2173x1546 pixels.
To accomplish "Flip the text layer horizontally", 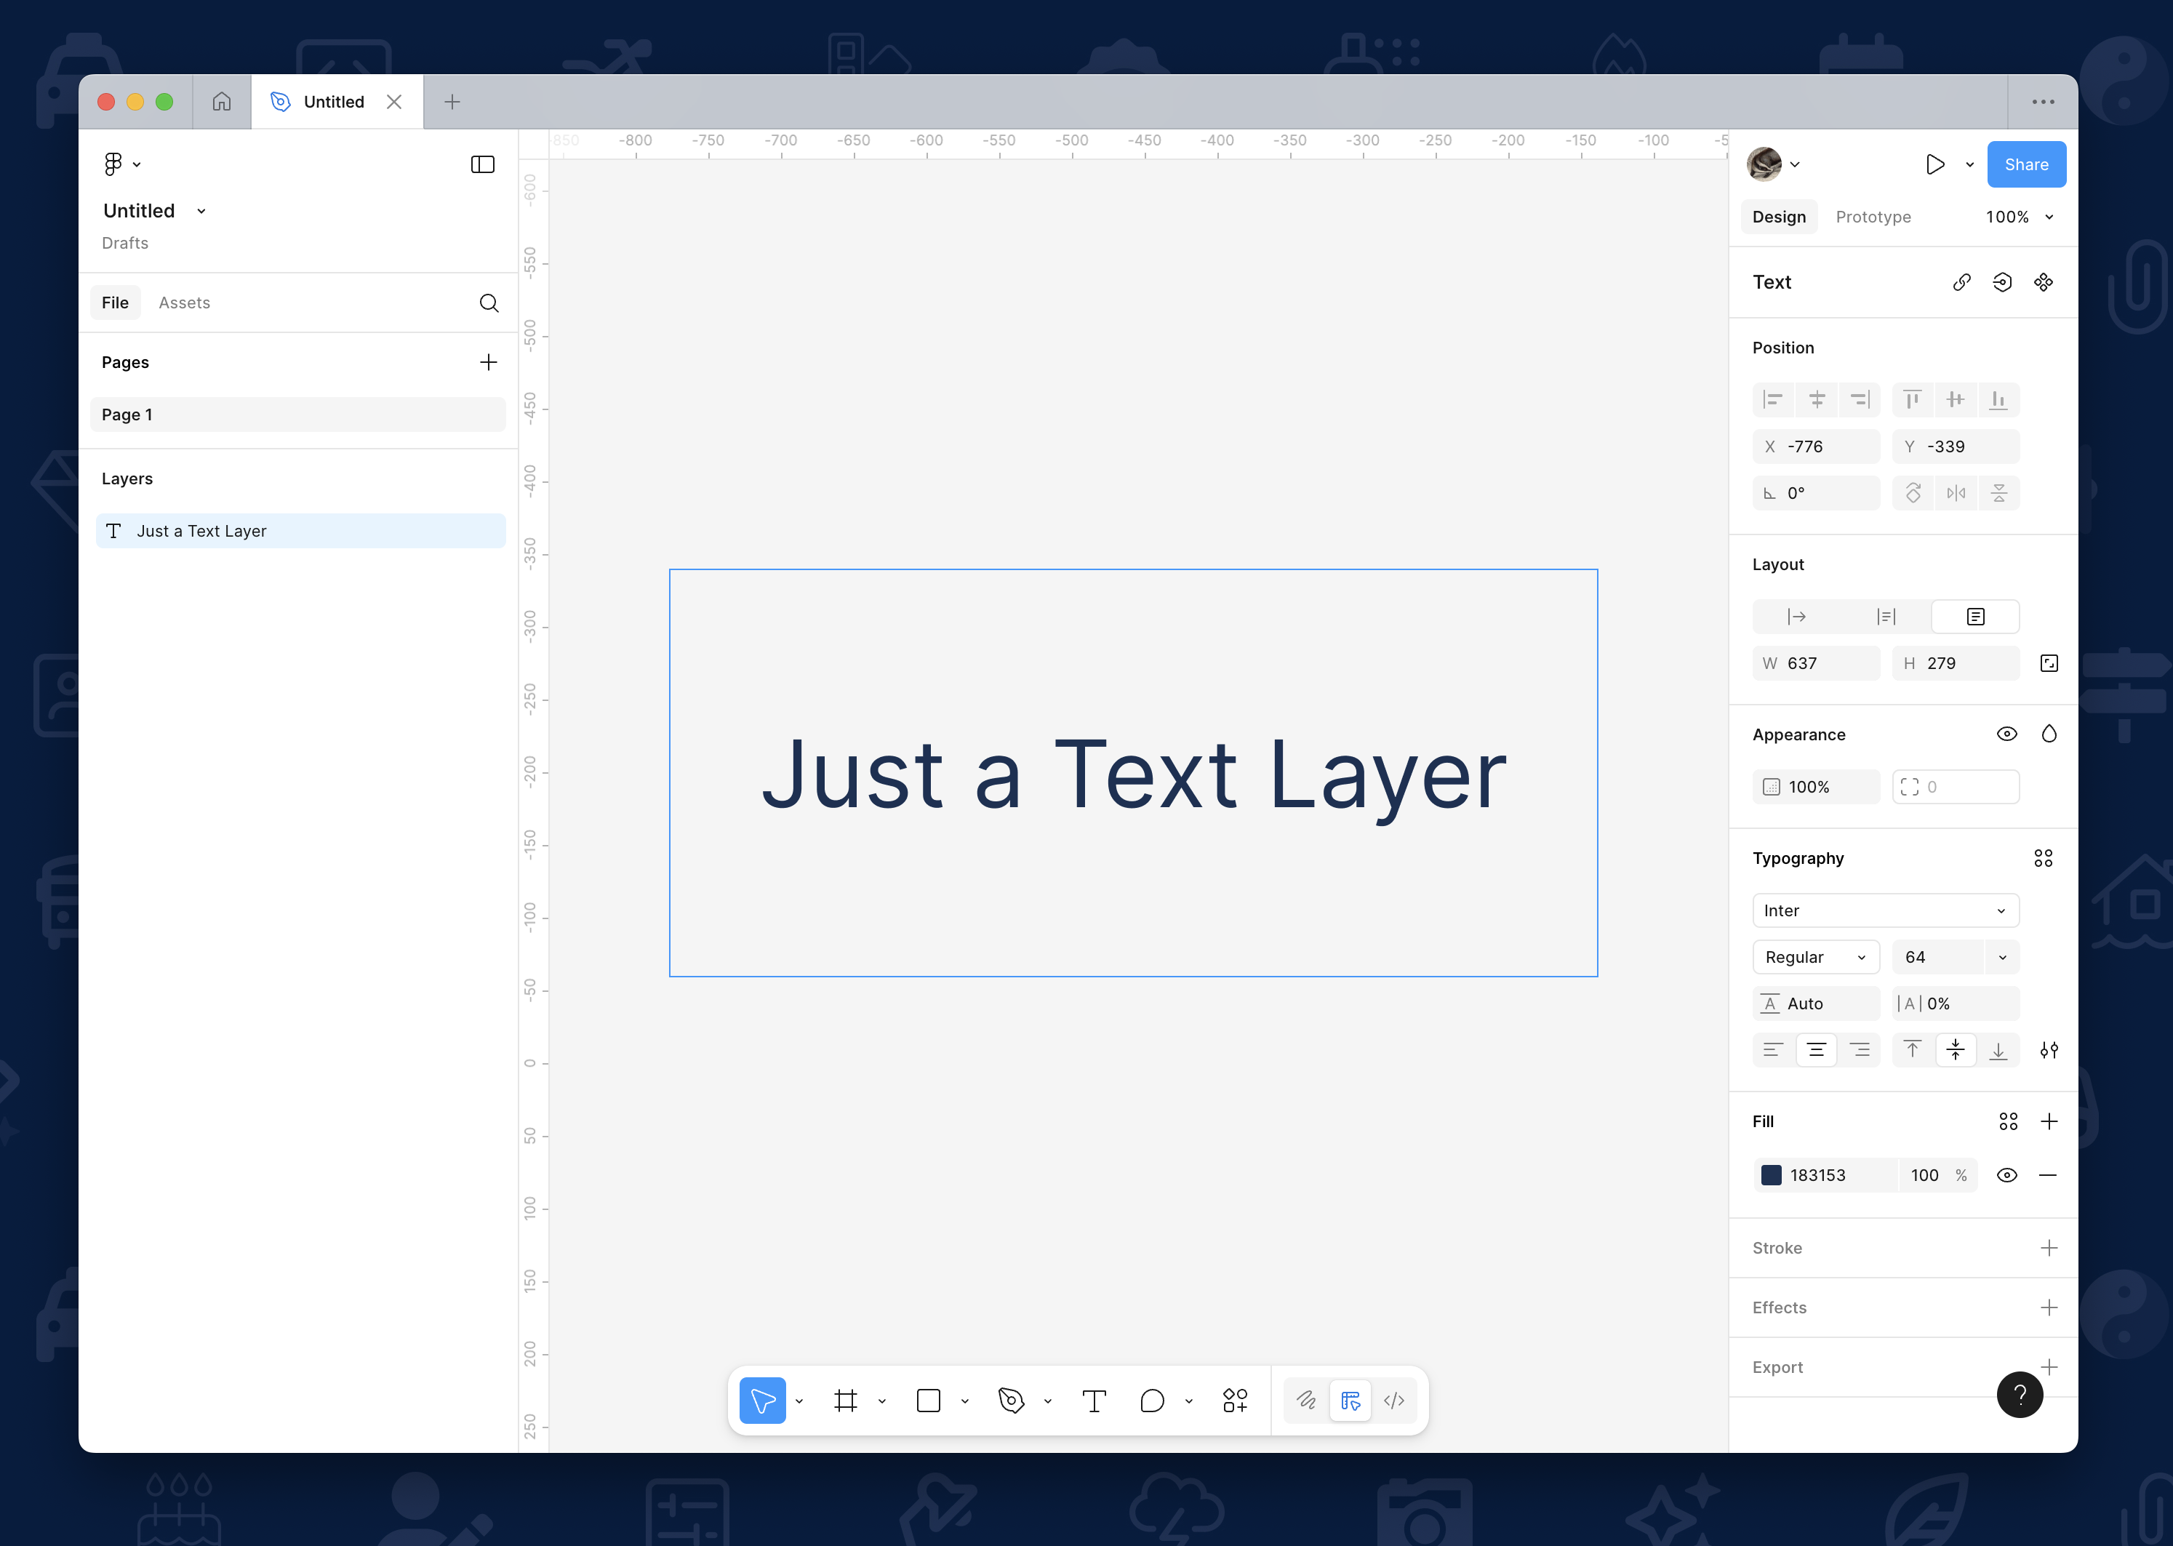I will pyautogui.click(x=1956, y=492).
